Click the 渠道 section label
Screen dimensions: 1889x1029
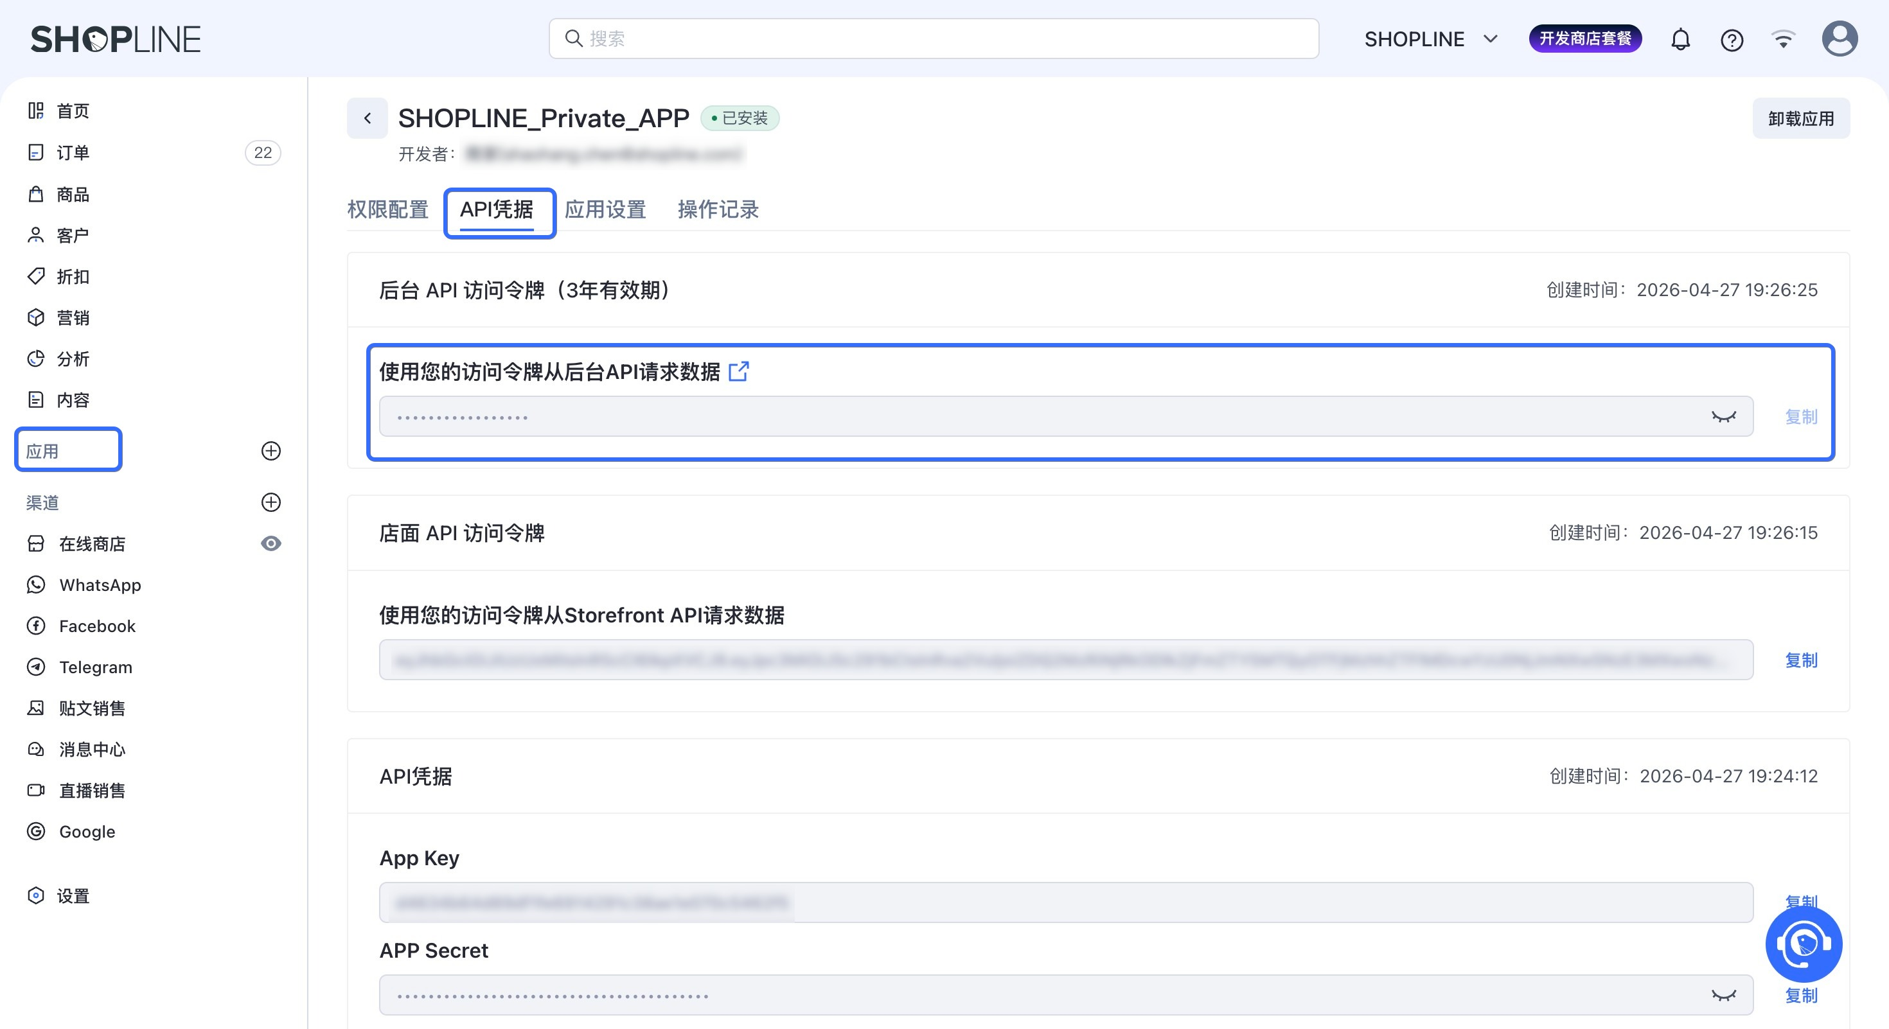pos(42,503)
